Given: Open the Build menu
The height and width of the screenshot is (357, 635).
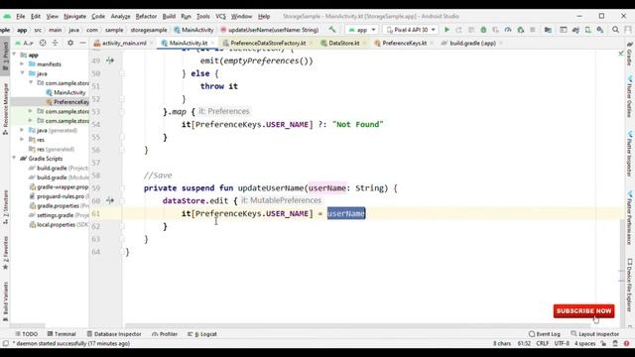Looking at the screenshot, I should (169, 16).
